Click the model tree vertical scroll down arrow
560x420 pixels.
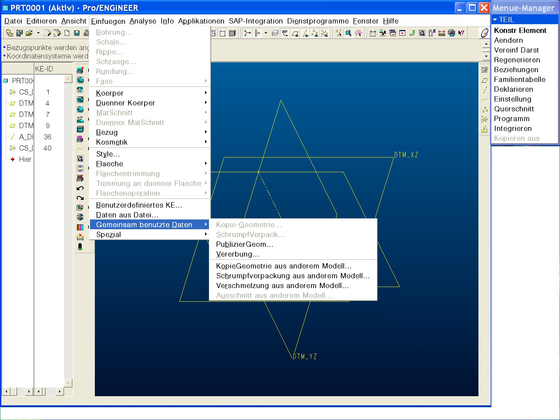pos(68,383)
